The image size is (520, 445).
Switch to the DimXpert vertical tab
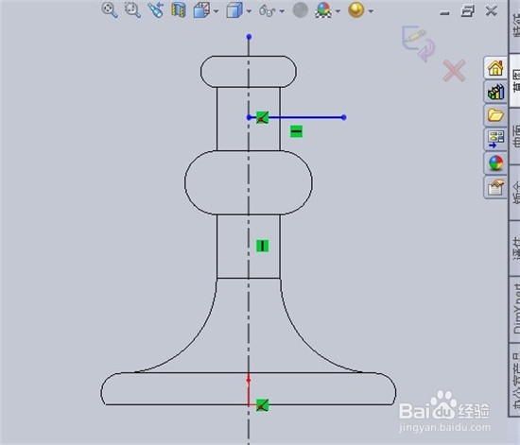pyautogui.click(x=515, y=310)
